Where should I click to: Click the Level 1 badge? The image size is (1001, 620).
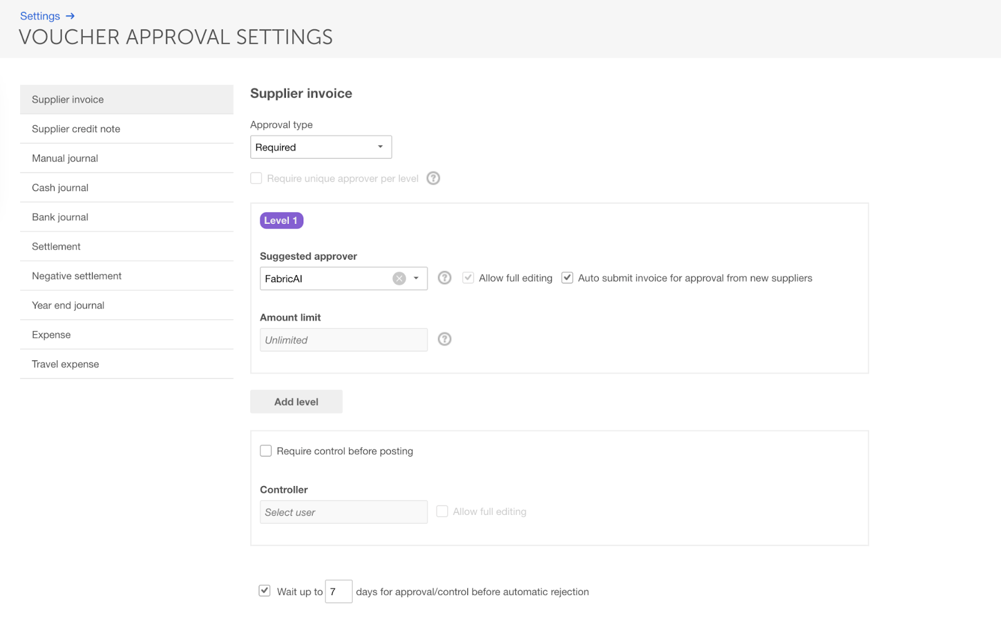tap(282, 220)
